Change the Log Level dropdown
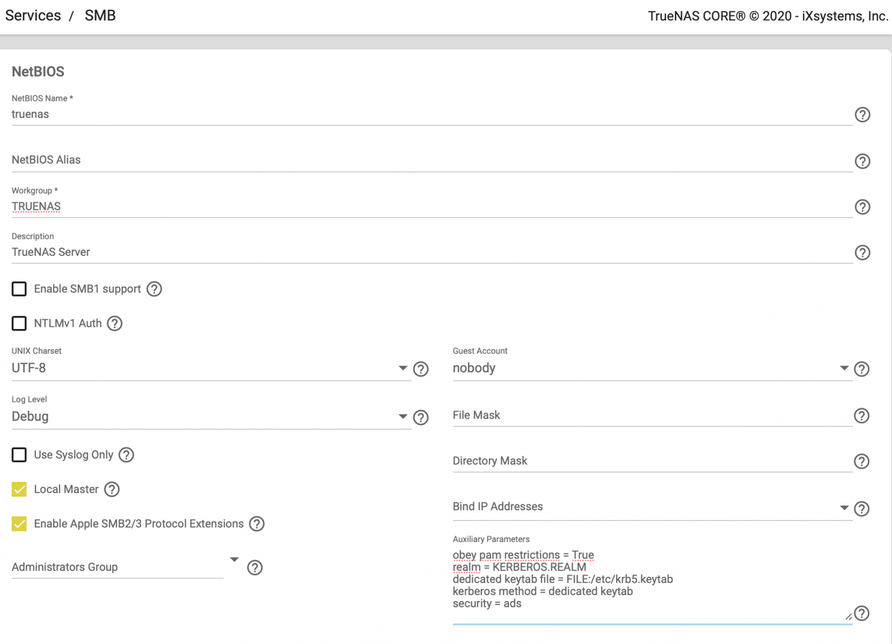 pos(211,416)
